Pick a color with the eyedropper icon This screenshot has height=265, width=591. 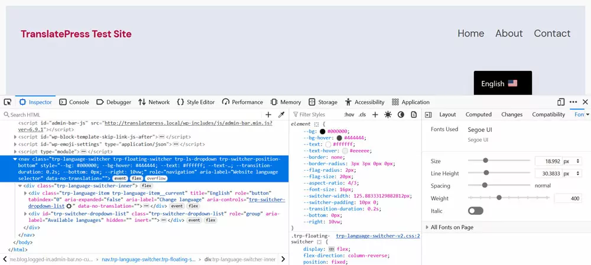coord(281,115)
